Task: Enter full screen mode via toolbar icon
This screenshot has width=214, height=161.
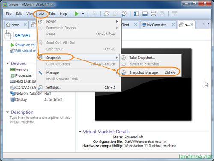Action: click(x=153, y=14)
